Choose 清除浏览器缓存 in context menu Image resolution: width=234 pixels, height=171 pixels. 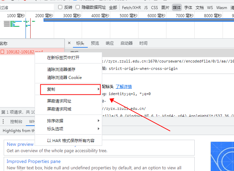click(61, 70)
